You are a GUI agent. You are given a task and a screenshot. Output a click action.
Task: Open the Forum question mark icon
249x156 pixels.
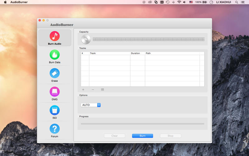pos(54,129)
